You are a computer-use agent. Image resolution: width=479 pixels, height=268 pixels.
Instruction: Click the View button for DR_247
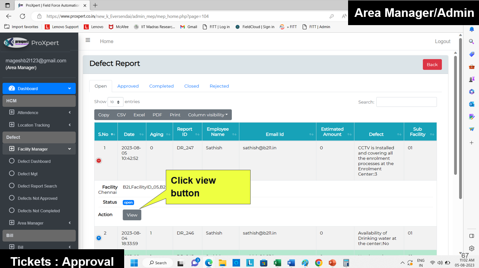pyautogui.click(x=132, y=215)
